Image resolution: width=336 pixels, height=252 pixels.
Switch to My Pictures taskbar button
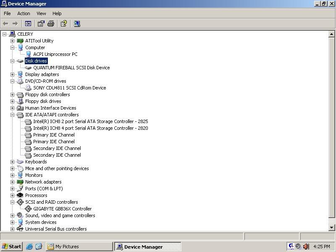click(79, 247)
